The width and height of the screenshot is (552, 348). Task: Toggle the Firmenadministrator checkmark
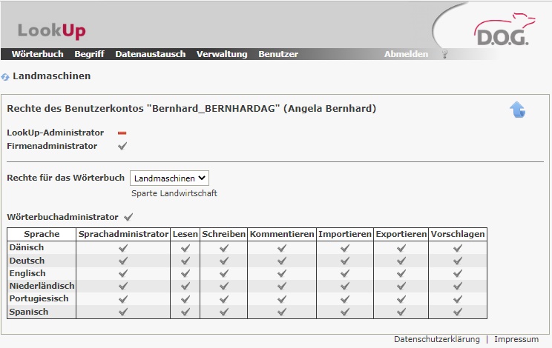[x=122, y=146]
